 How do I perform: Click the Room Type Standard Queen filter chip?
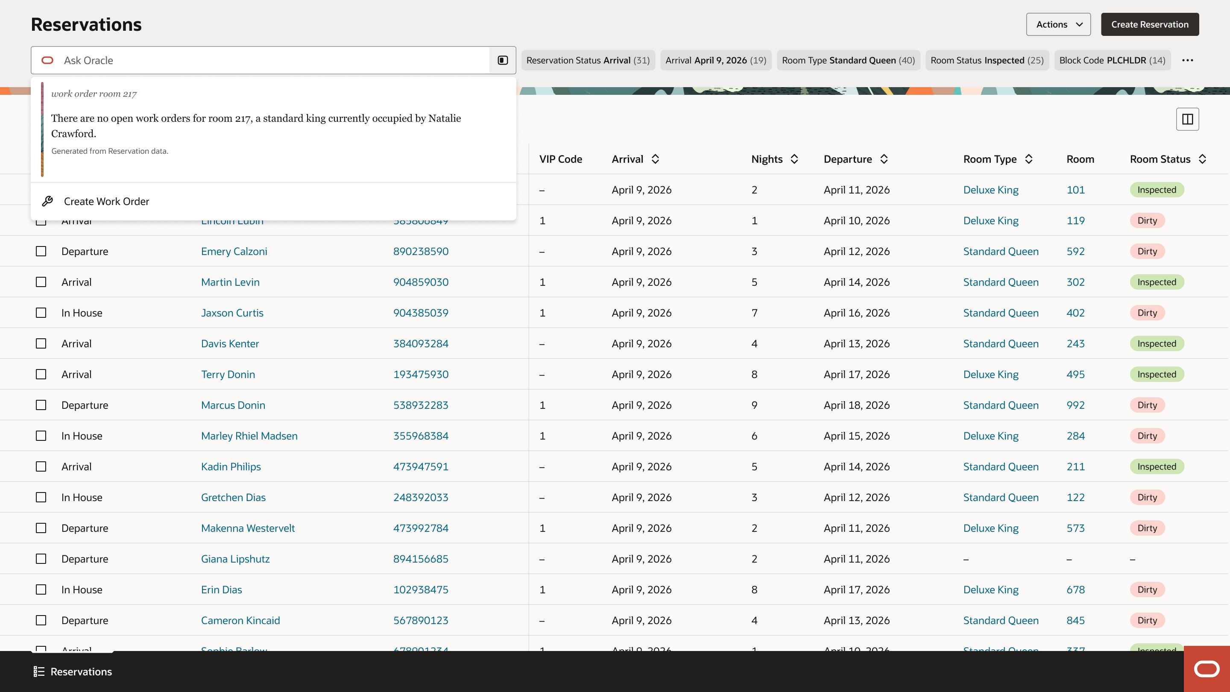848,60
